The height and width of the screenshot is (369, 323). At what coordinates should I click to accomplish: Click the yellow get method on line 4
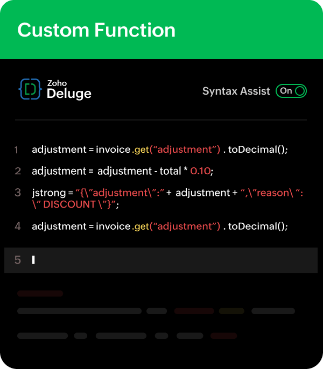[141, 226]
